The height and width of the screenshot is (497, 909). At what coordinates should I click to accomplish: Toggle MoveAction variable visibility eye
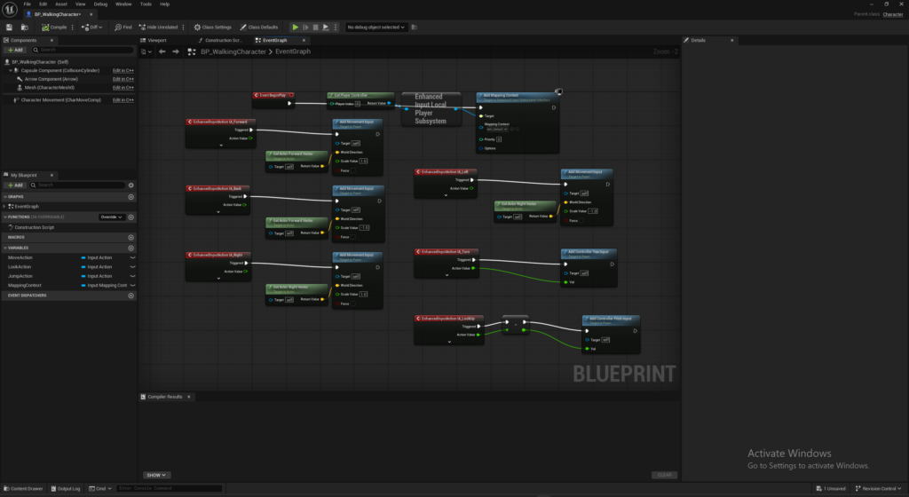[x=133, y=257]
